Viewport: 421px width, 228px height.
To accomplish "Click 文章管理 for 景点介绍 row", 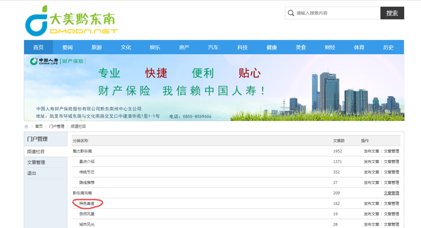I will coord(391,161).
